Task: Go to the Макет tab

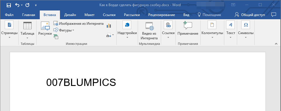Action: tap(89, 15)
